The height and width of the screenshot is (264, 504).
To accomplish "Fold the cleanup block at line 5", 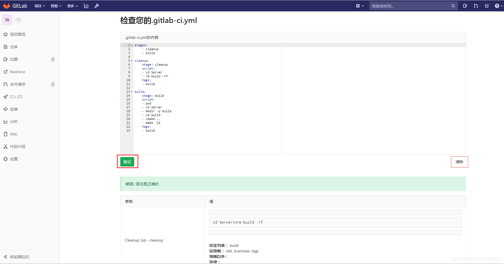I will click(x=132, y=61).
